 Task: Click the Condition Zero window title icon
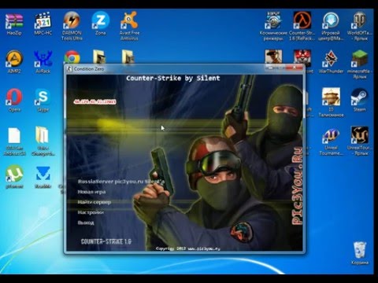tap(69, 69)
